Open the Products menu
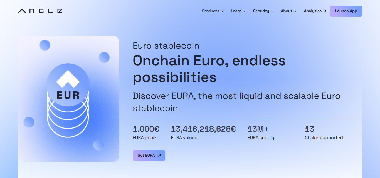Image resolution: width=380 pixels, height=178 pixels. point(213,11)
